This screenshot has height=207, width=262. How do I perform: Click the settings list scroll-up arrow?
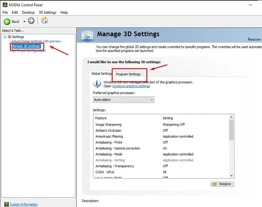point(231,117)
